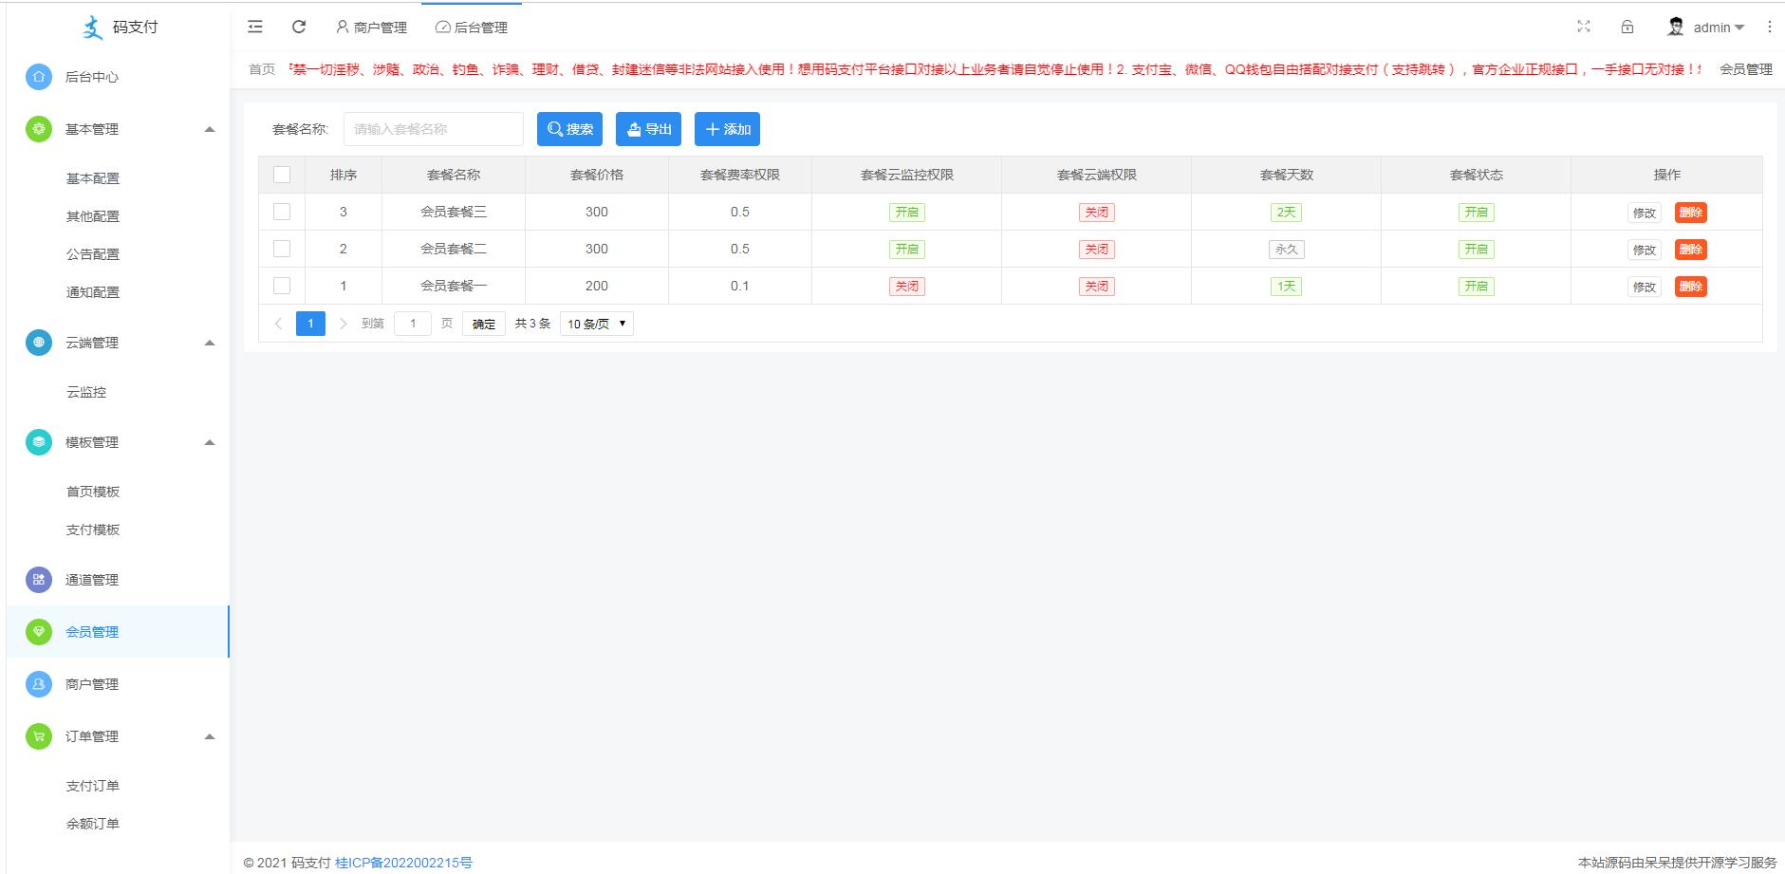Open 云监控 in the sidebar

point(86,392)
